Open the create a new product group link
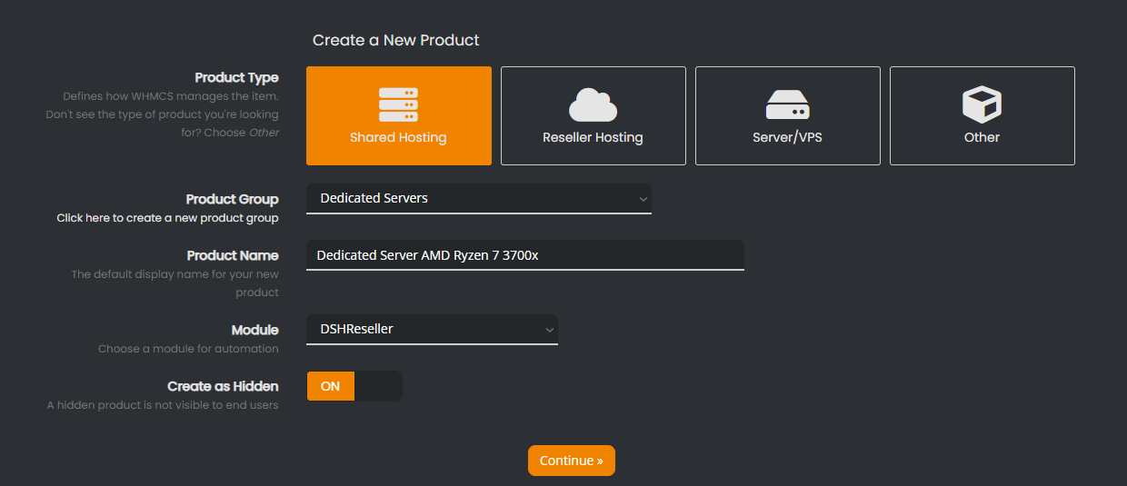Screen dimensions: 1127x486 167,218
